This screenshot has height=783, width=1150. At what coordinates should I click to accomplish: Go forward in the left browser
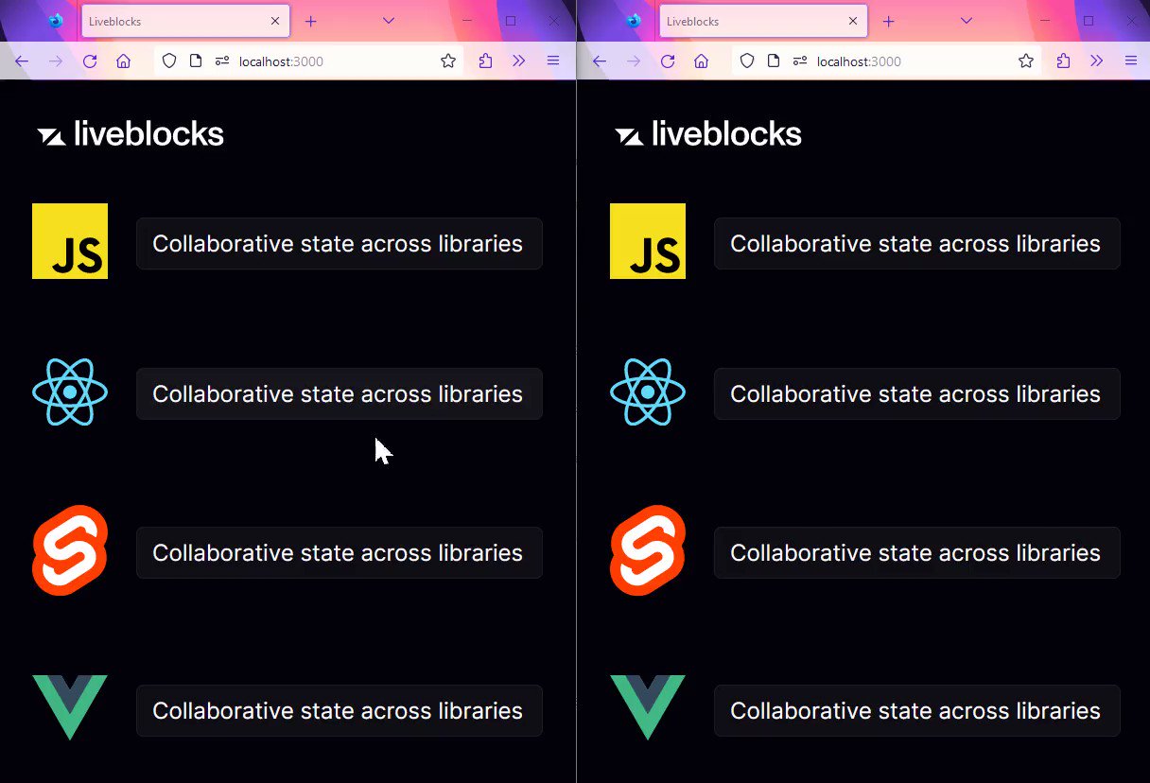56,61
